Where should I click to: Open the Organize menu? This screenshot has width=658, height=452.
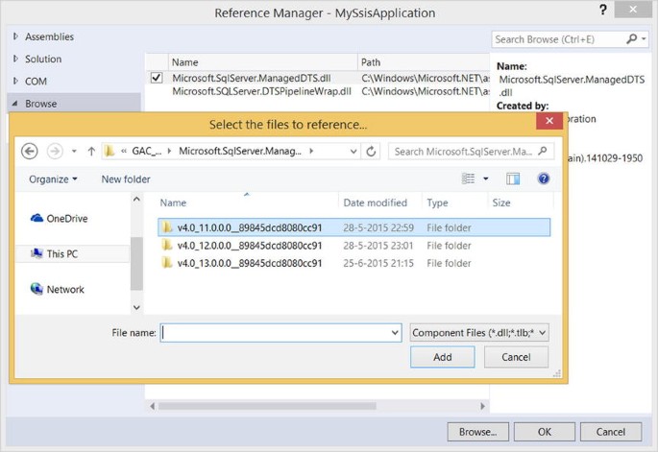(53, 179)
